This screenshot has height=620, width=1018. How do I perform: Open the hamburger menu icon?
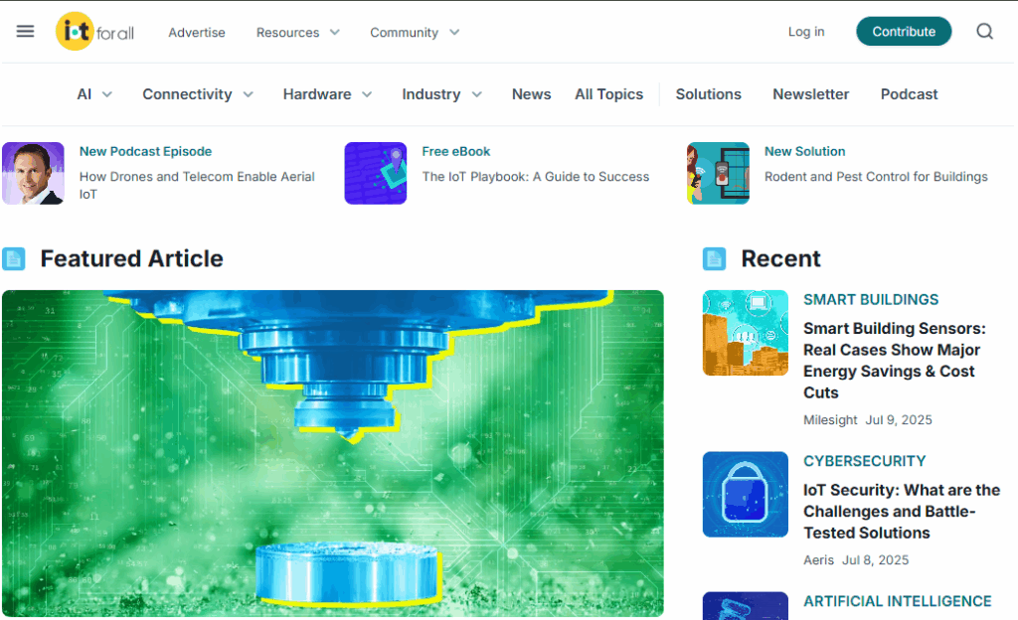point(25,31)
